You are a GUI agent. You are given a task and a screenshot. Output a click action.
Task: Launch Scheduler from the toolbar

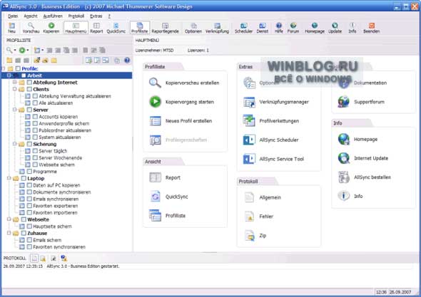click(x=243, y=28)
